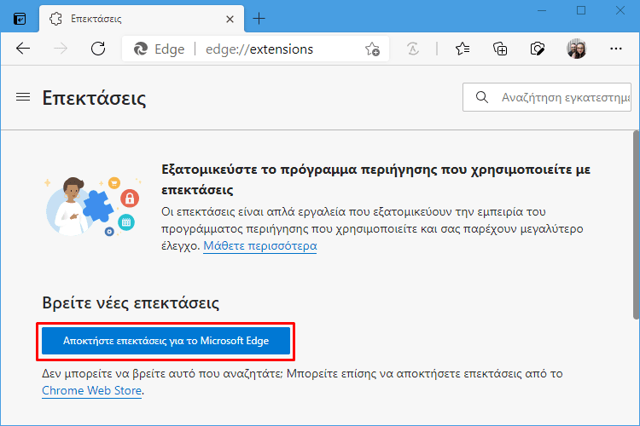Open the Settings and more ellipsis menu
The width and height of the screenshot is (640, 426).
tap(615, 49)
